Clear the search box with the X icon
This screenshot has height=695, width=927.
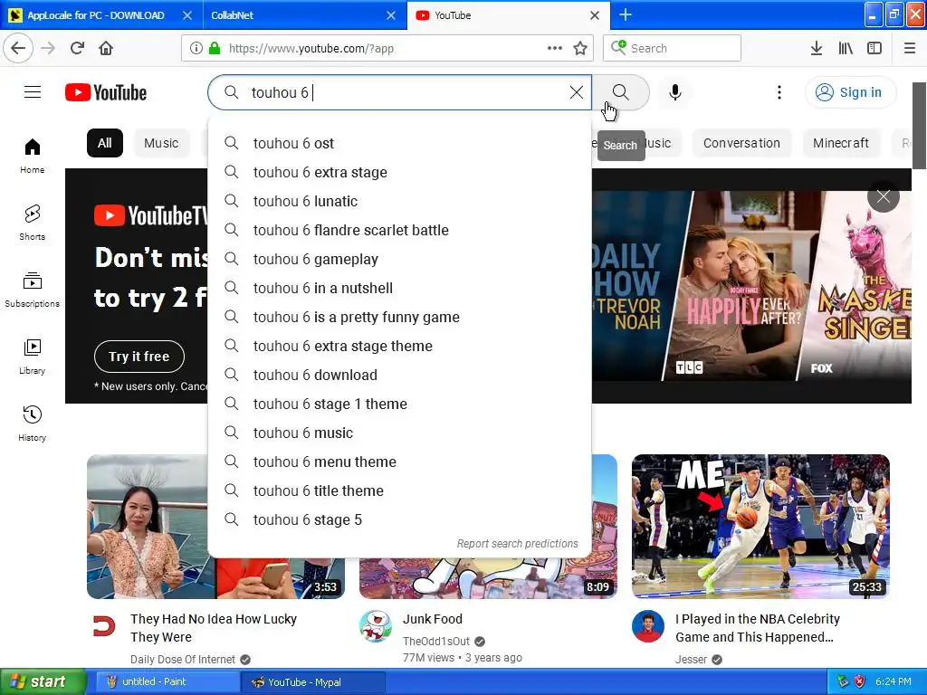tap(577, 92)
